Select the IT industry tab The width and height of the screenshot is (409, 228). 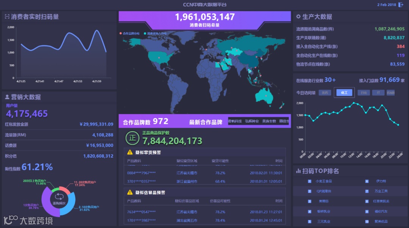pyautogui.click(x=378, y=93)
